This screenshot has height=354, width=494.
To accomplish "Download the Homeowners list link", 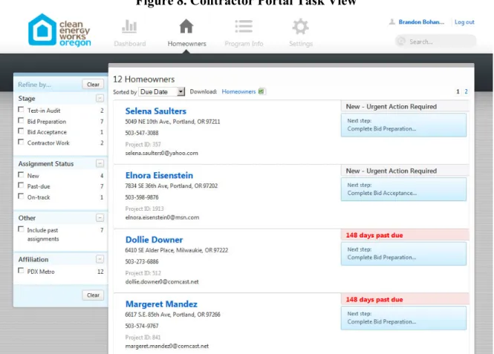I will pyautogui.click(x=238, y=91).
